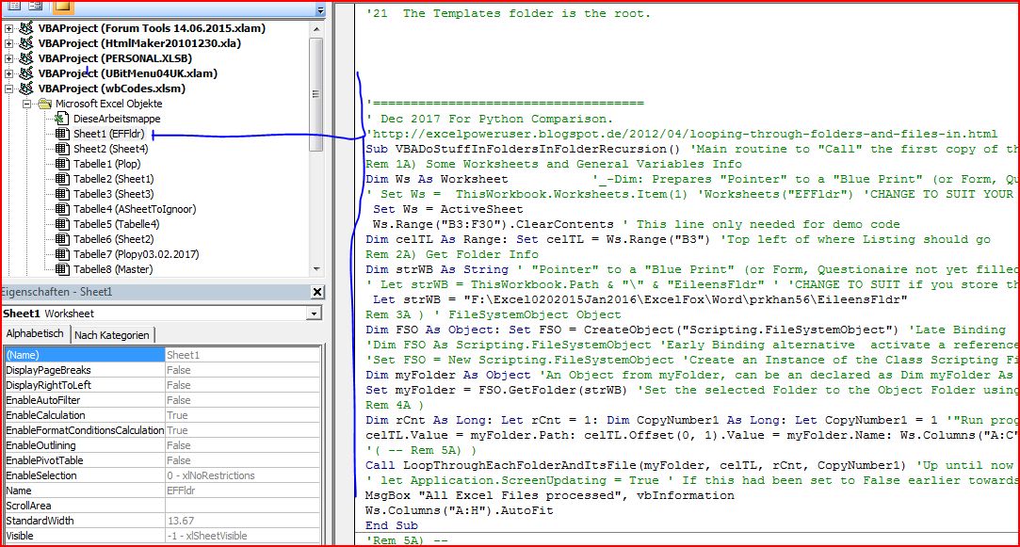1020x547 pixels.
Task: Click the Tabelle4 (ASheetToIgnoor) worksheet icon
Action: coord(62,209)
